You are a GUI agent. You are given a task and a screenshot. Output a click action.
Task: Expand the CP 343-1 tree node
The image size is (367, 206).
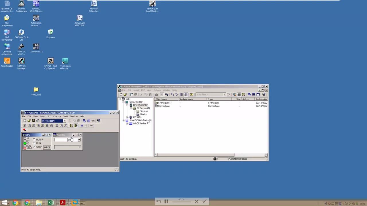coord(127,117)
